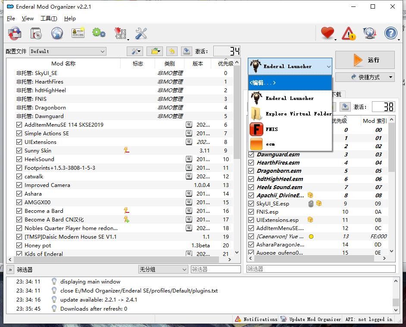Click the puzzle piece Tools icon

point(120,33)
